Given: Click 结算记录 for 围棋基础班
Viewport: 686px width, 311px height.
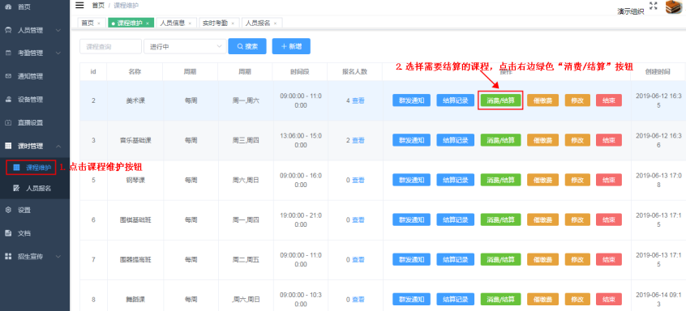Looking at the screenshot, I should [456, 219].
